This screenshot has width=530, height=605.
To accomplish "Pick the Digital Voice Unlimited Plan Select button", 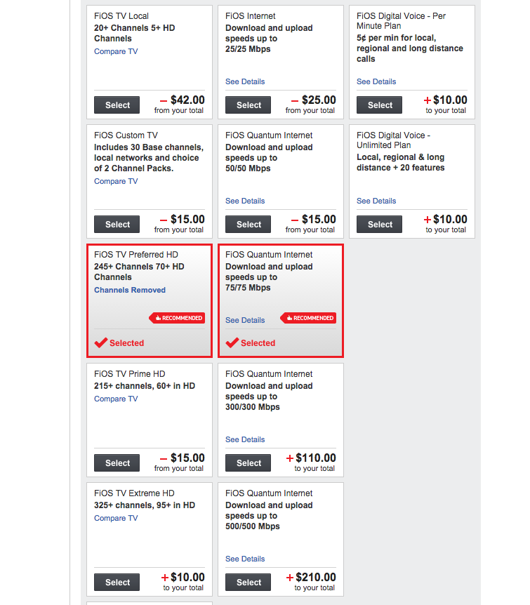I will point(380,225).
